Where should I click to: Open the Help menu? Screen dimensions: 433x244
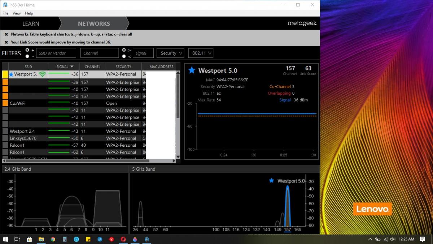click(x=29, y=13)
